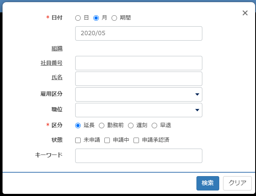
Task: Expand the 雇用区分 dropdown arrow
Action: point(197,94)
